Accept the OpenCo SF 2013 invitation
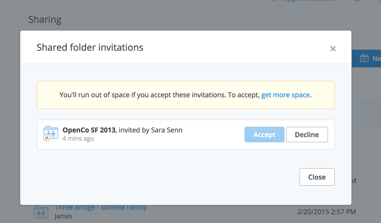Viewport: 381px width, 223px height. tap(264, 134)
